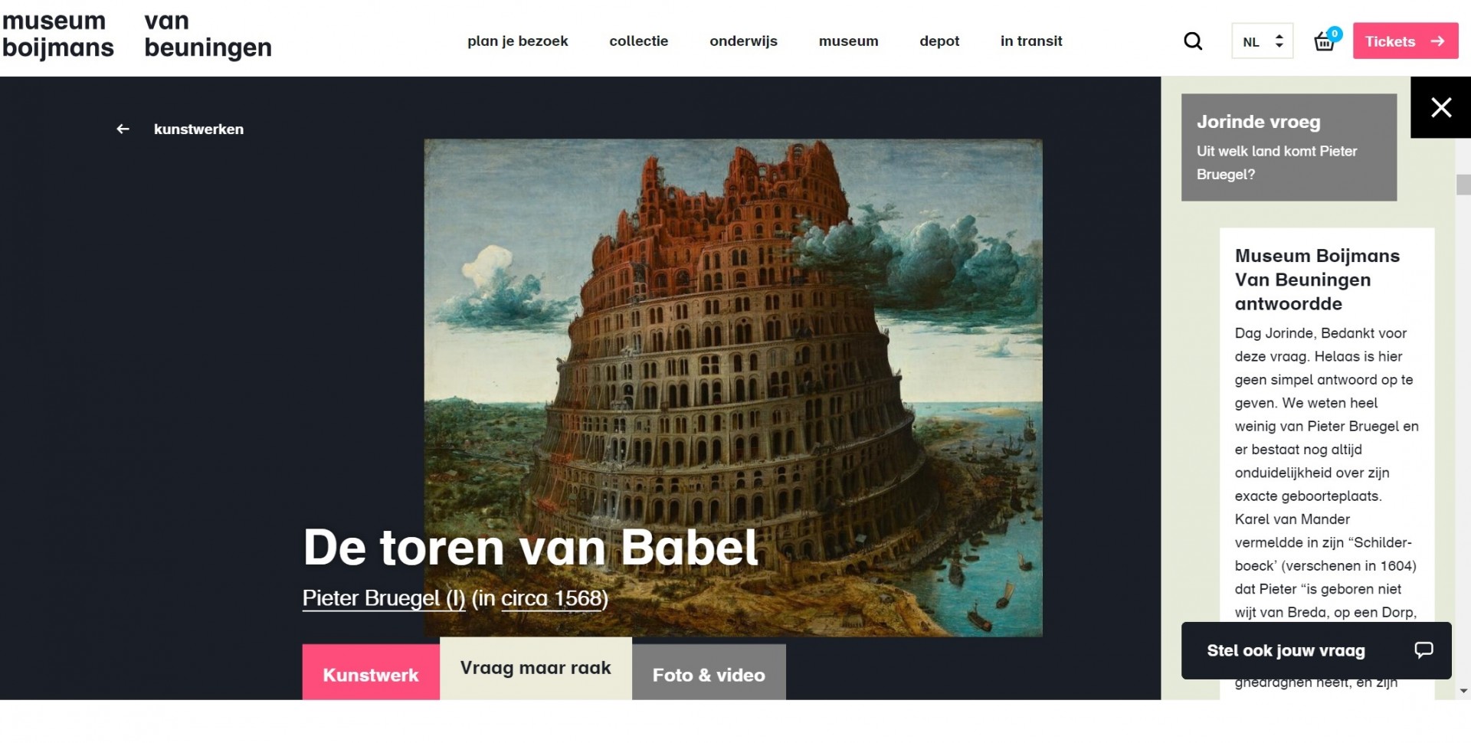Click the back arrow beside kunstwerken
Screen dimensions: 1471x743
click(123, 129)
